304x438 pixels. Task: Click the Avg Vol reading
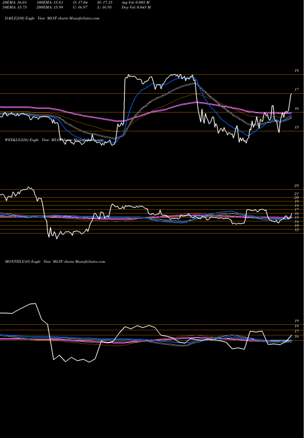[136, 2]
